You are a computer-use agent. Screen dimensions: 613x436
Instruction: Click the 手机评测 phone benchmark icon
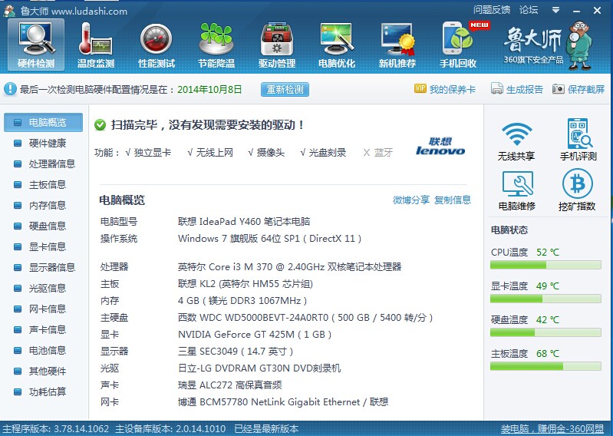(x=578, y=140)
